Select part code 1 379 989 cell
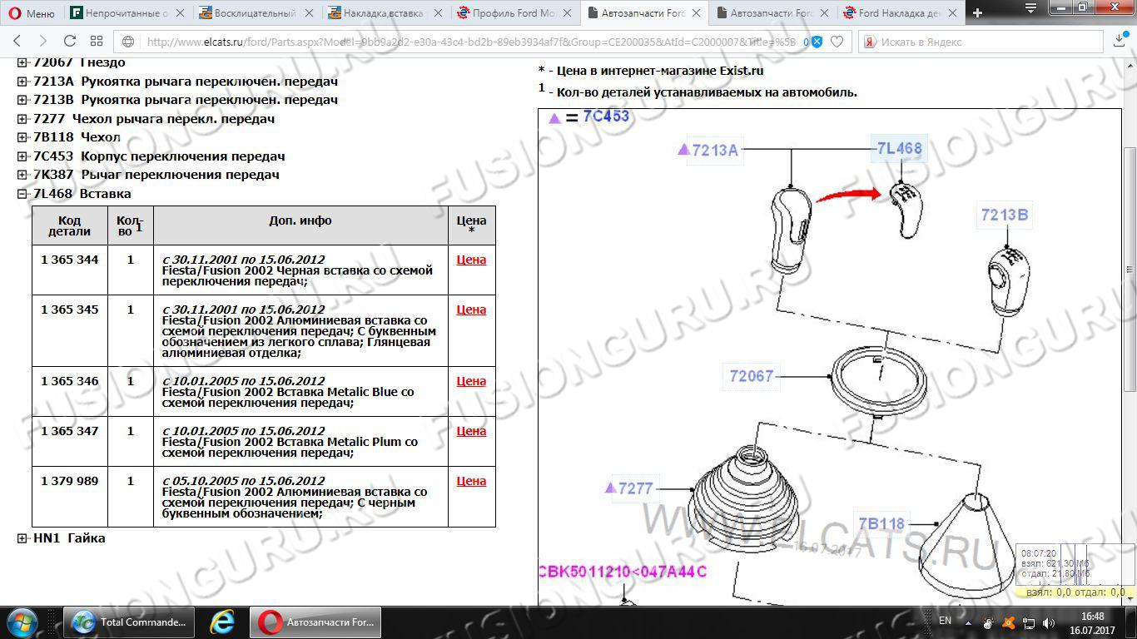The width and height of the screenshot is (1137, 639). click(70, 497)
